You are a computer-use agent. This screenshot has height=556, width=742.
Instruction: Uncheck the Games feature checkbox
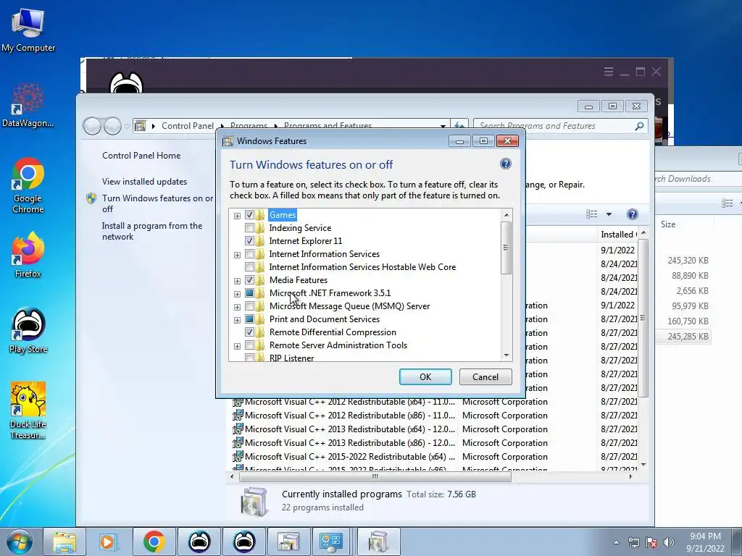(249, 214)
